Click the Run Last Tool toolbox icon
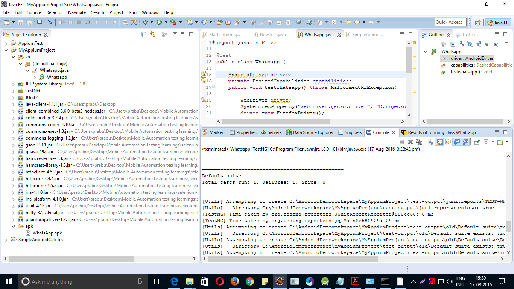 [173, 23]
